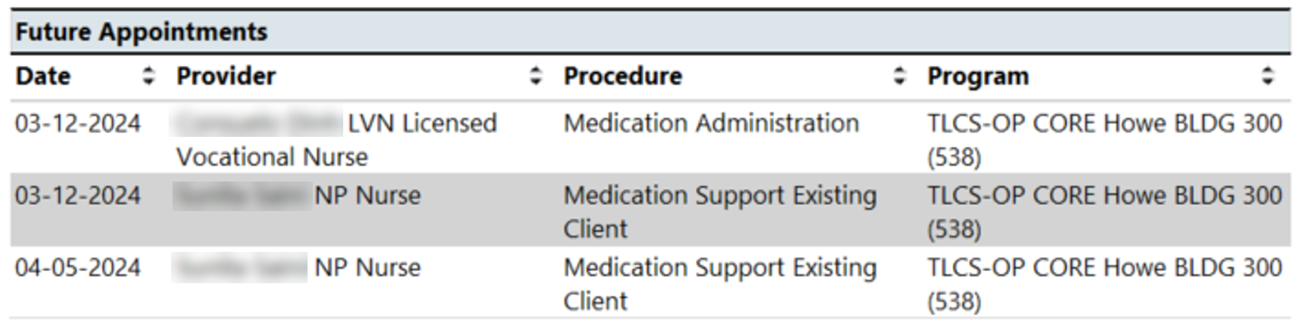Click the Program column sort icon
The width and height of the screenshot is (1311, 335).
click(1268, 76)
